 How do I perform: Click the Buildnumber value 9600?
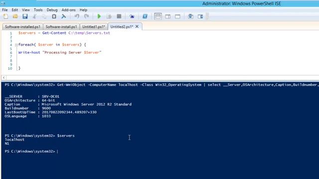click(x=46, y=108)
